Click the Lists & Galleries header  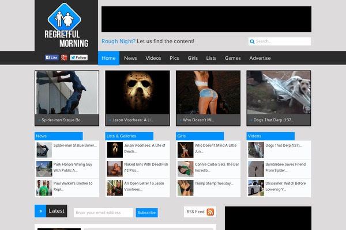[129, 136]
